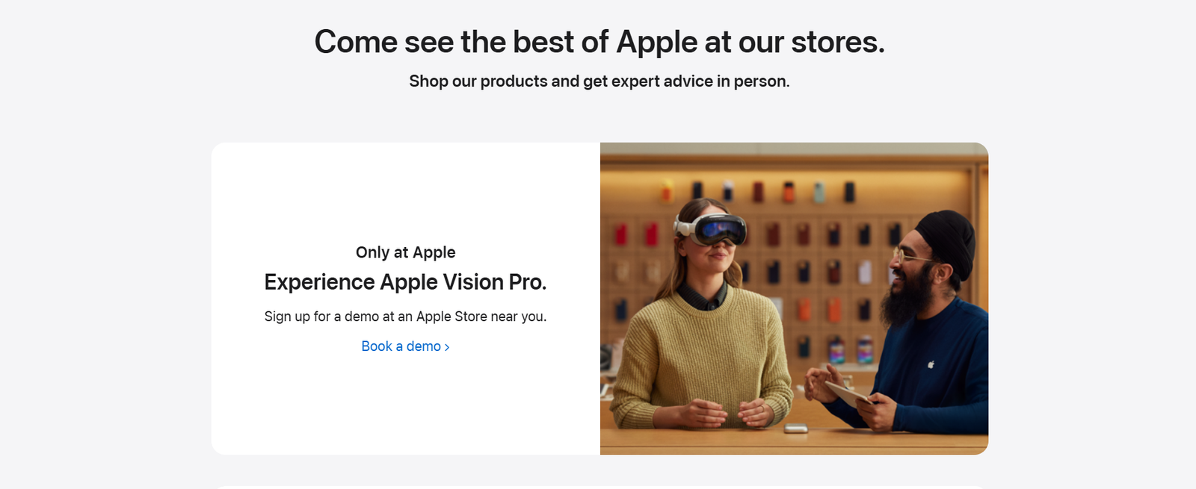1196x489 pixels.
Task: Click the black beanie on the man
Action: [947, 237]
